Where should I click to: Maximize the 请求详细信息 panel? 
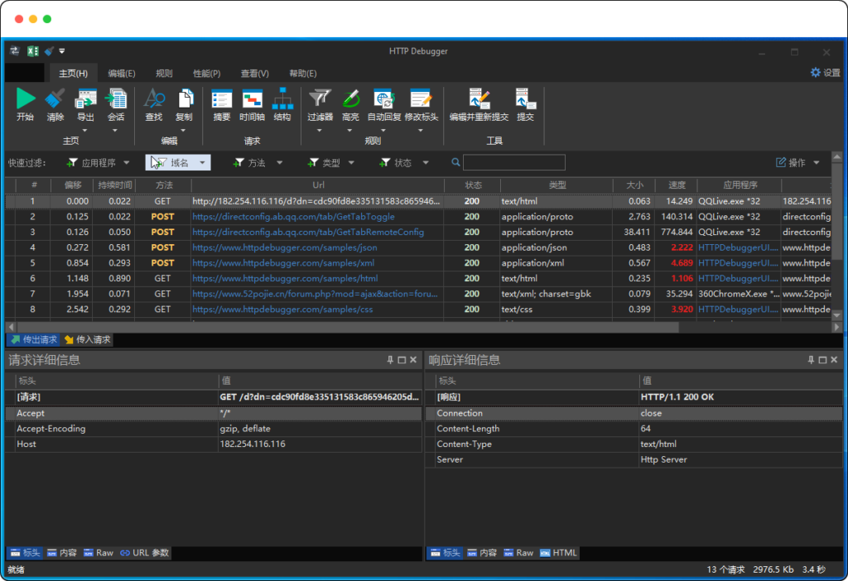click(402, 360)
